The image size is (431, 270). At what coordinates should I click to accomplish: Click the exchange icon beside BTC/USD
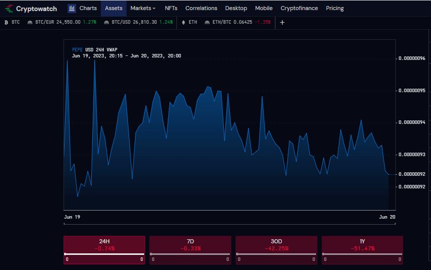point(106,23)
